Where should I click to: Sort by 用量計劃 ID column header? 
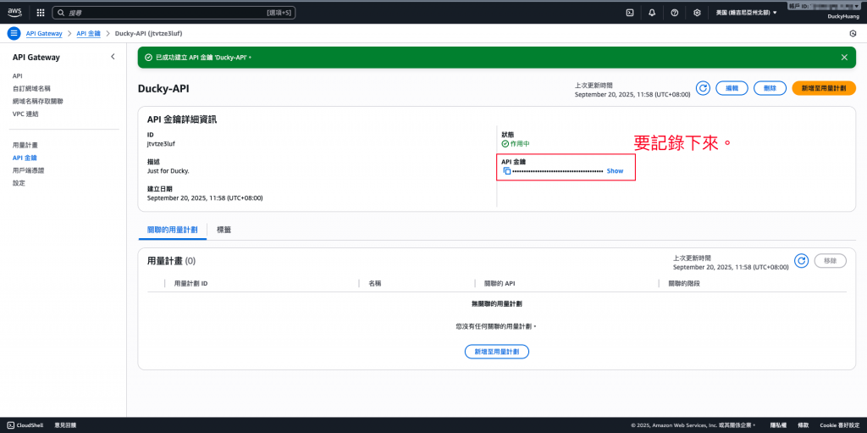click(191, 284)
